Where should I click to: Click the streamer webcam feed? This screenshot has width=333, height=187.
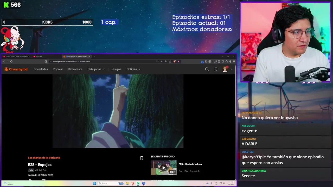coord(285,42)
